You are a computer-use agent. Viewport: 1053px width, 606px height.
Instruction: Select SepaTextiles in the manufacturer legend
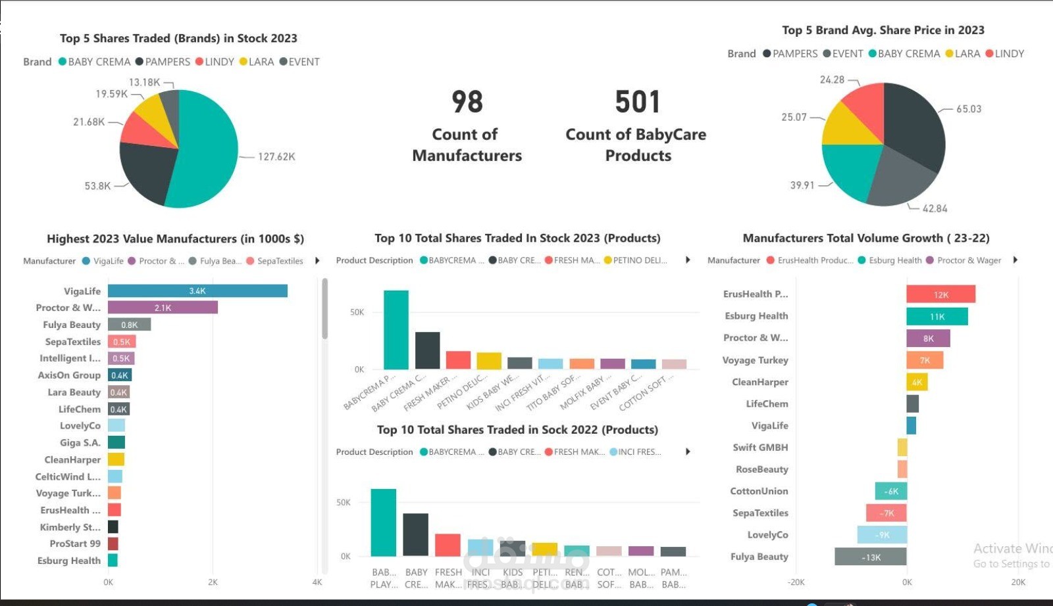pyautogui.click(x=274, y=261)
